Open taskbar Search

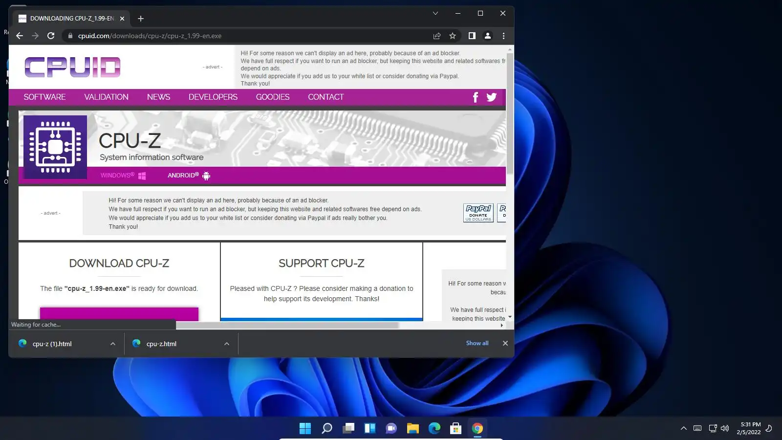click(x=326, y=429)
